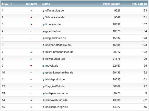Click double-arrow icon beside Netzpanorama de
149x111 pixels.
(x=43, y=94)
